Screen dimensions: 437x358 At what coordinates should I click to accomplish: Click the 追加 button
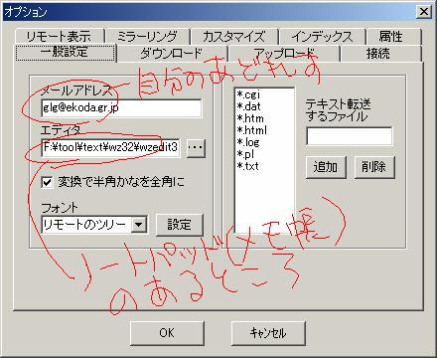coord(326,167)
